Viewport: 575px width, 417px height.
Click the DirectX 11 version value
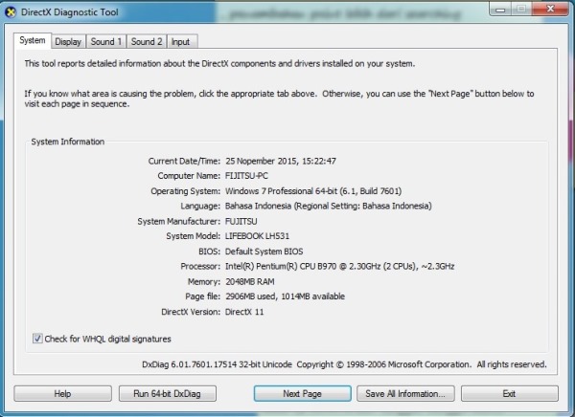[x=244, y=312]
